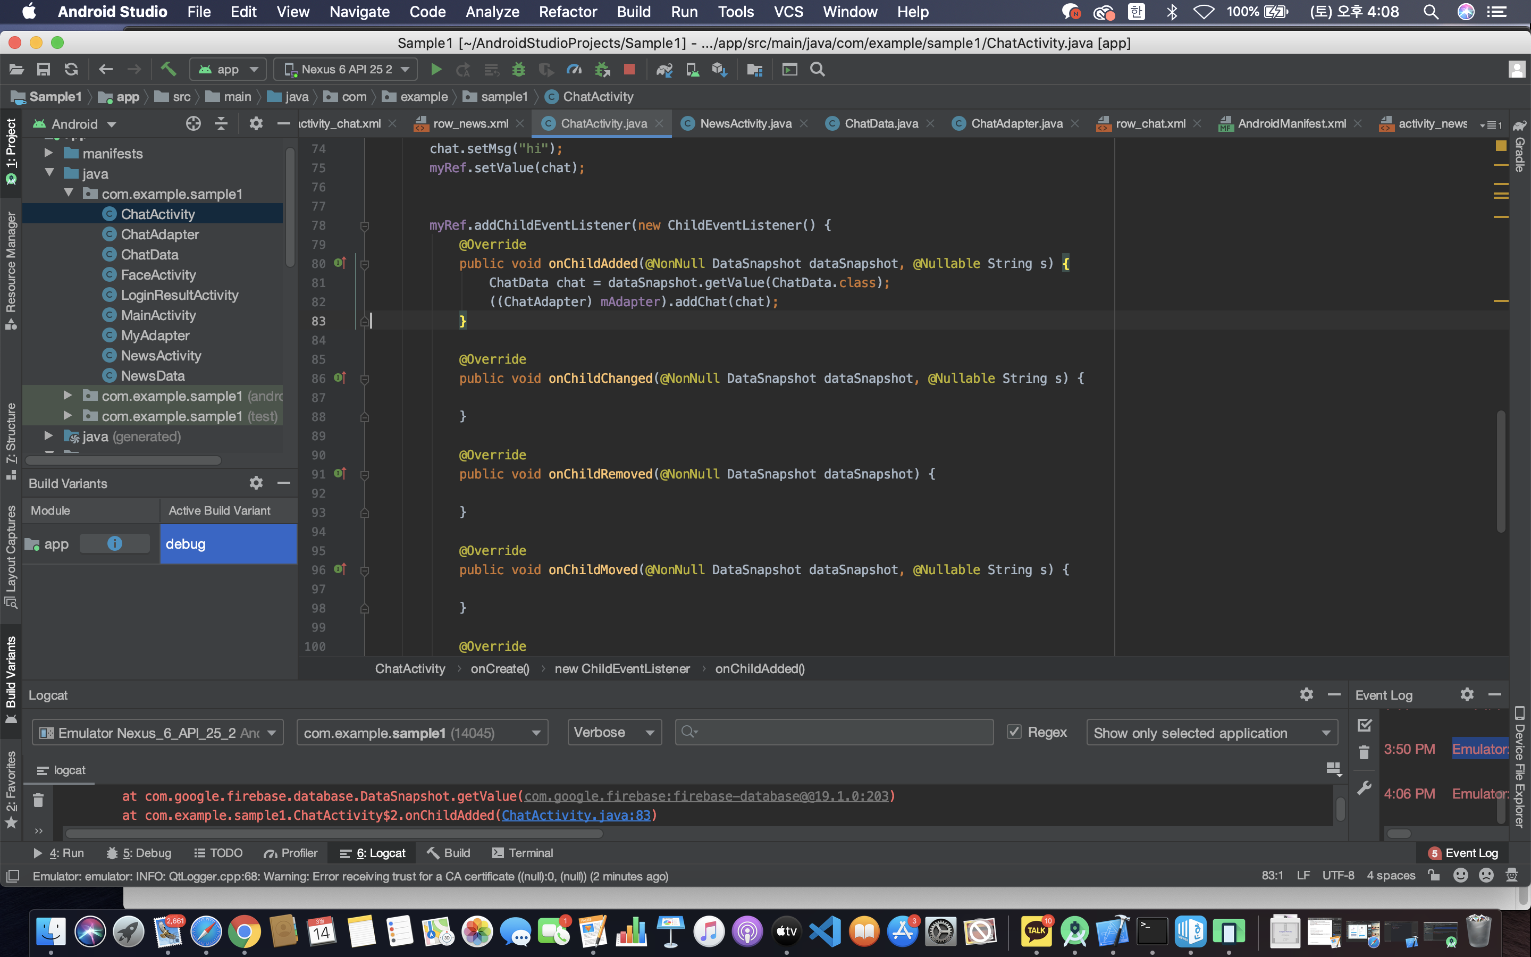
Task: Open Logcat panel settings gear
Action: point(1306,694)
